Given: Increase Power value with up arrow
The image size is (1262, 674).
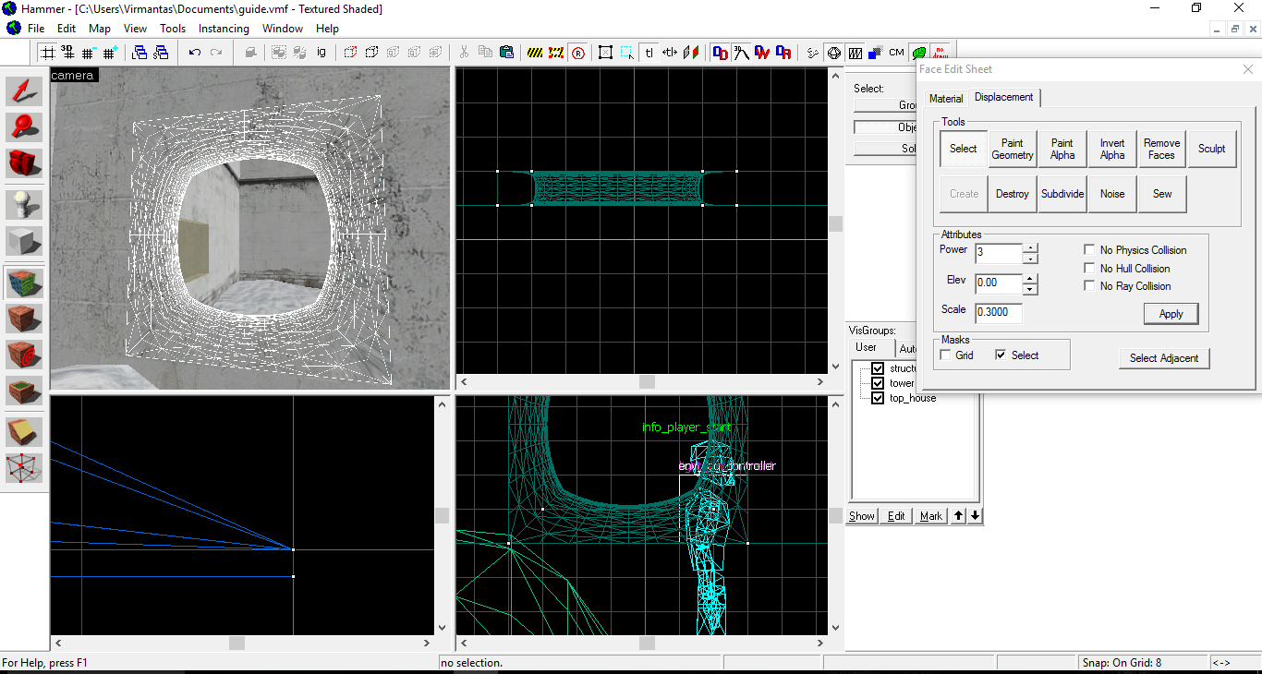Looking at the screenshot, I should coord(1030,247).
